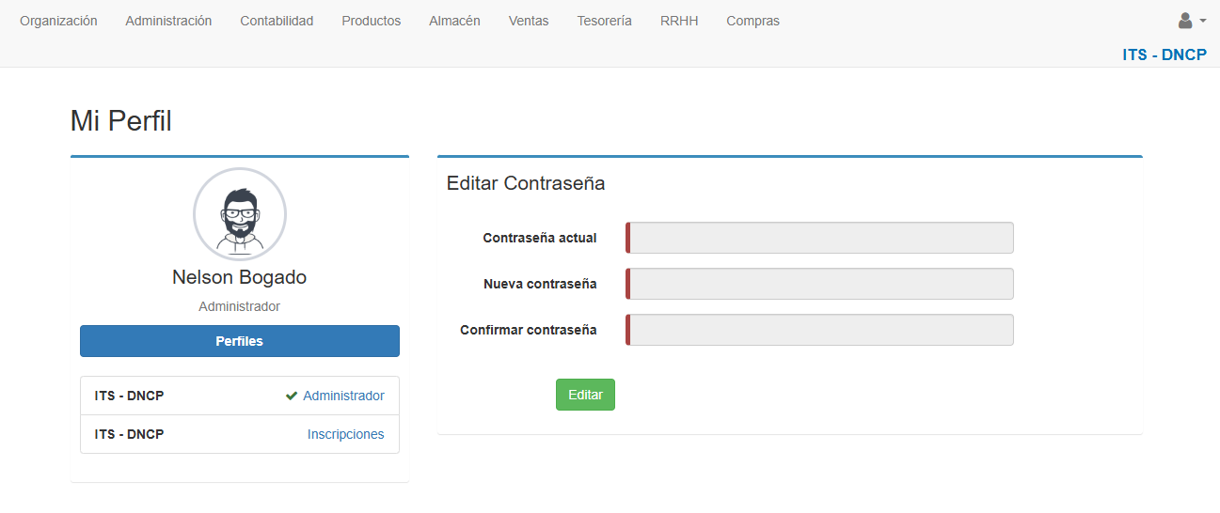Open the user account icon menu

click(1185, 21)
